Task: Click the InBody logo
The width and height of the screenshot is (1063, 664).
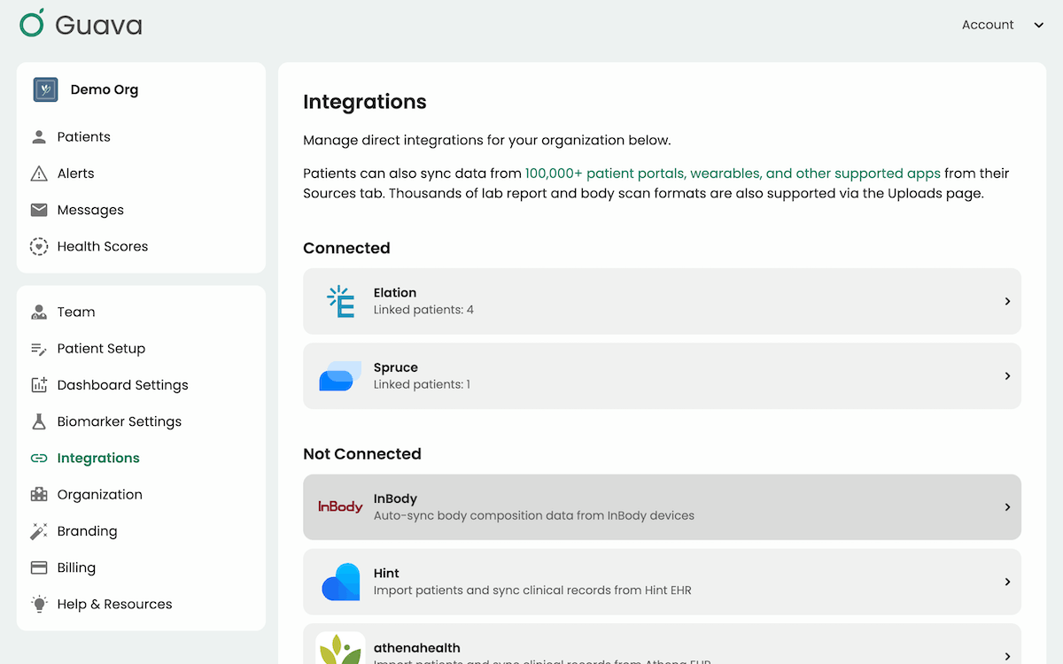Action: pyautogui.click(x=340, y=507)
